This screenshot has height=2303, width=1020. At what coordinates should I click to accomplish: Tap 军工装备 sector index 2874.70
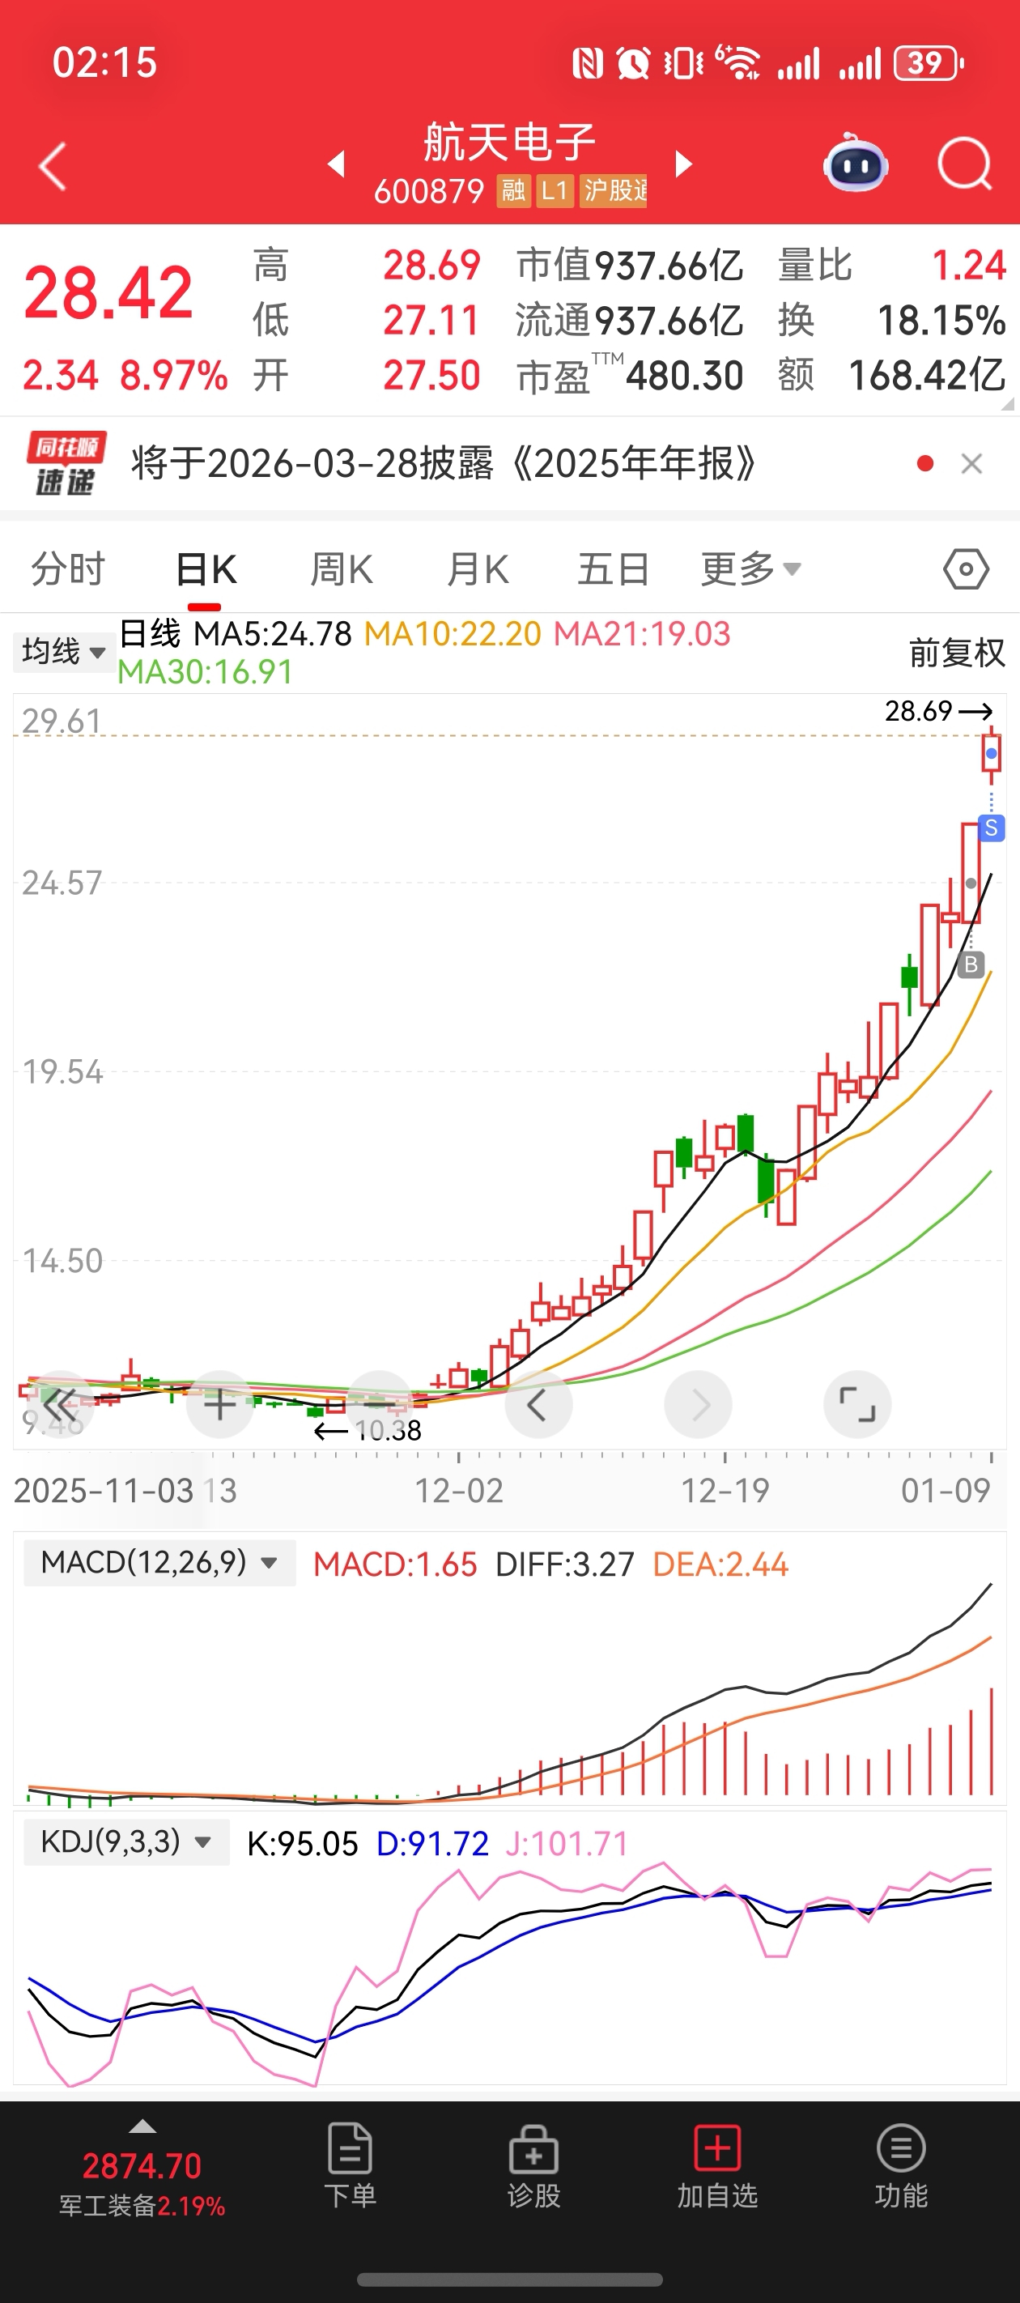[142, 2166]
